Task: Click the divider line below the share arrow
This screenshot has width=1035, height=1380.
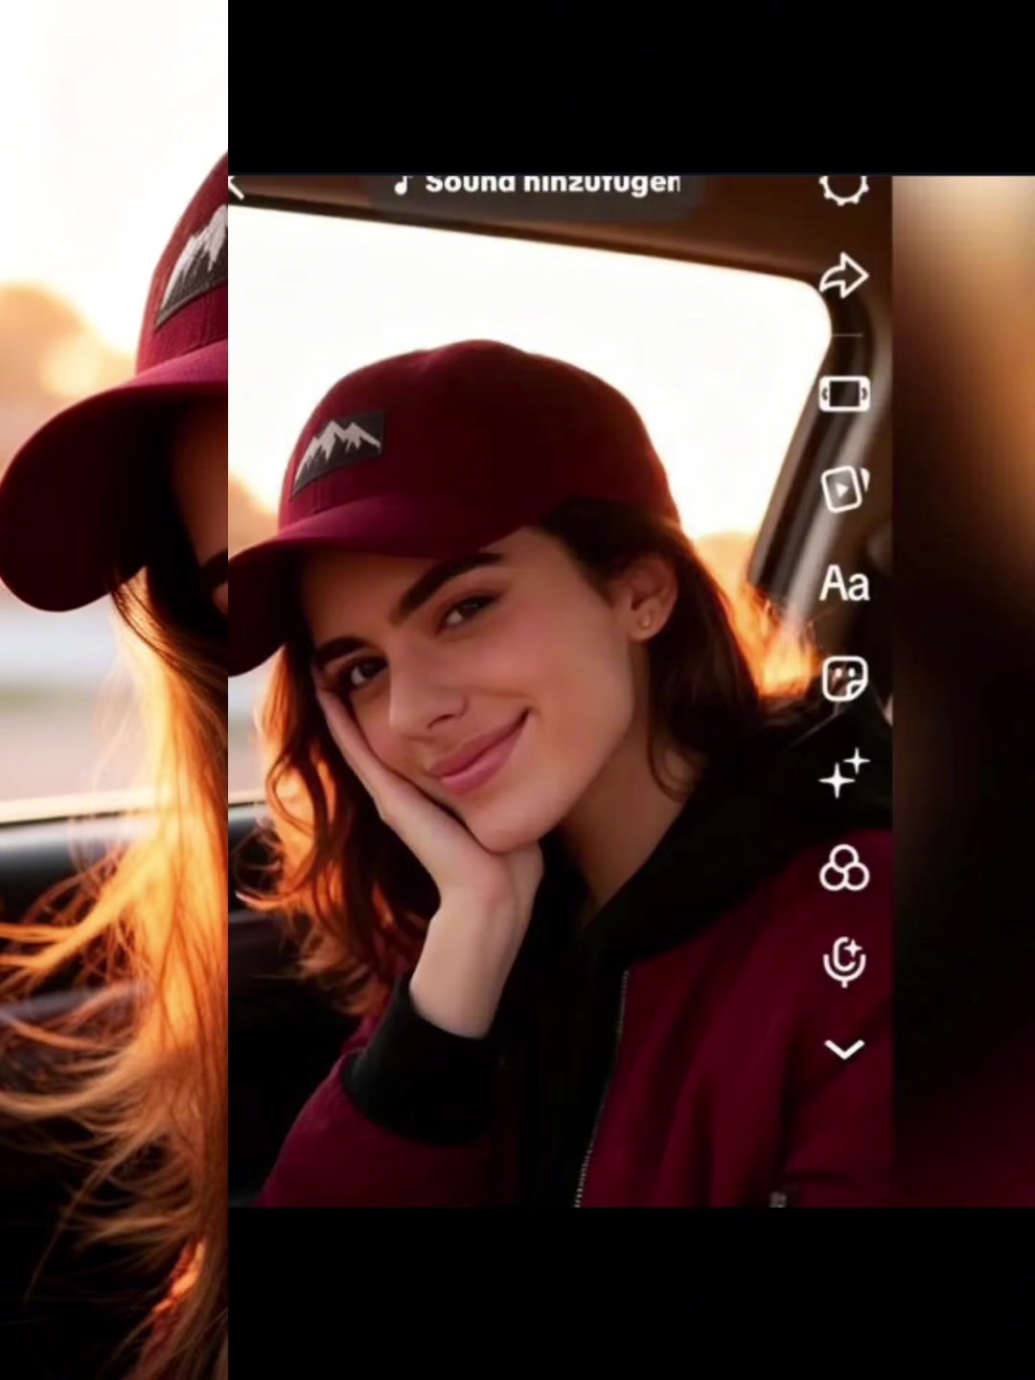Action: pyautogui.click(x=844, y=335)
